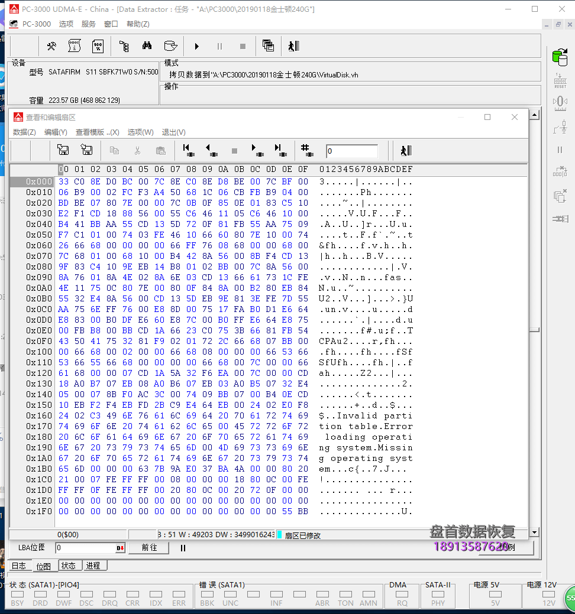Viewport: 575px width, 614px height.
Task: Open the 选项 menu in main menu bar
Action: [x=66, y=24]
